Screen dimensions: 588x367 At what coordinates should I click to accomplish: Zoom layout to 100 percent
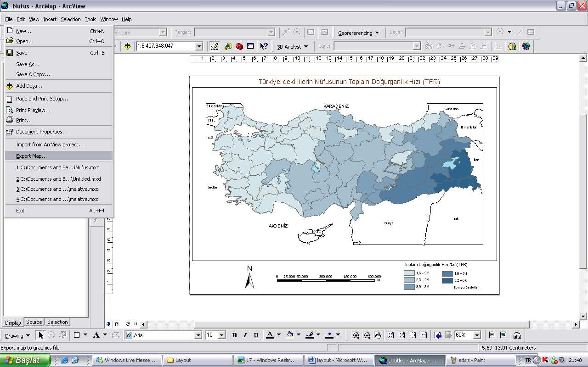coord(424,335)
